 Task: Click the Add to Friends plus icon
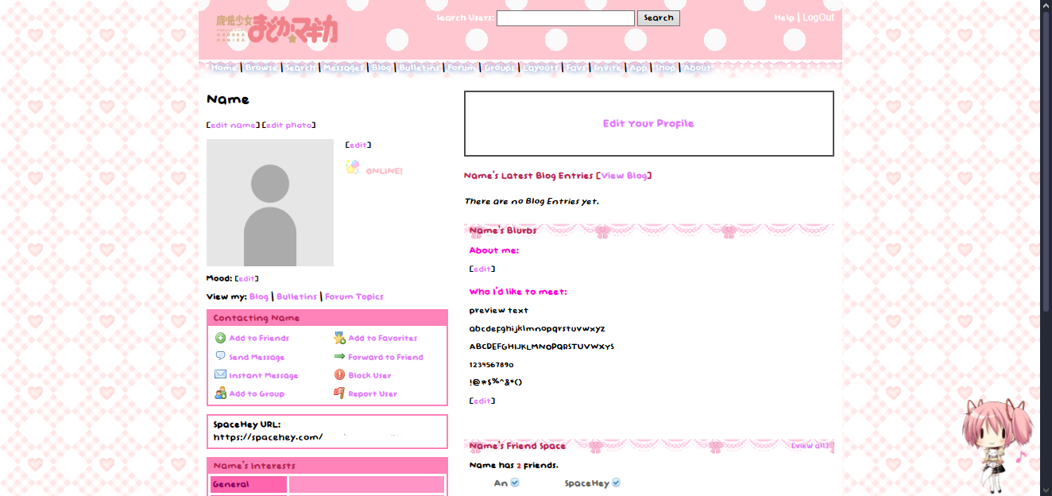[220, 338]
